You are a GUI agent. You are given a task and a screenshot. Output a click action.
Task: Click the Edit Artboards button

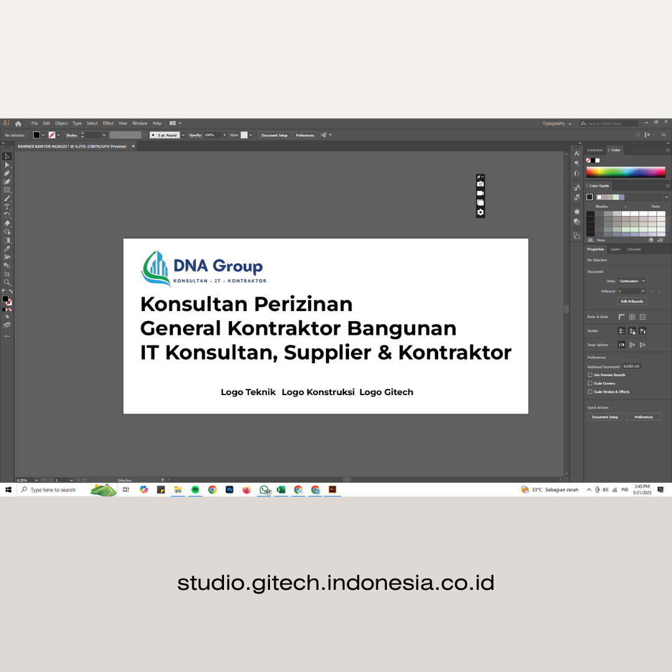[632, 301]
